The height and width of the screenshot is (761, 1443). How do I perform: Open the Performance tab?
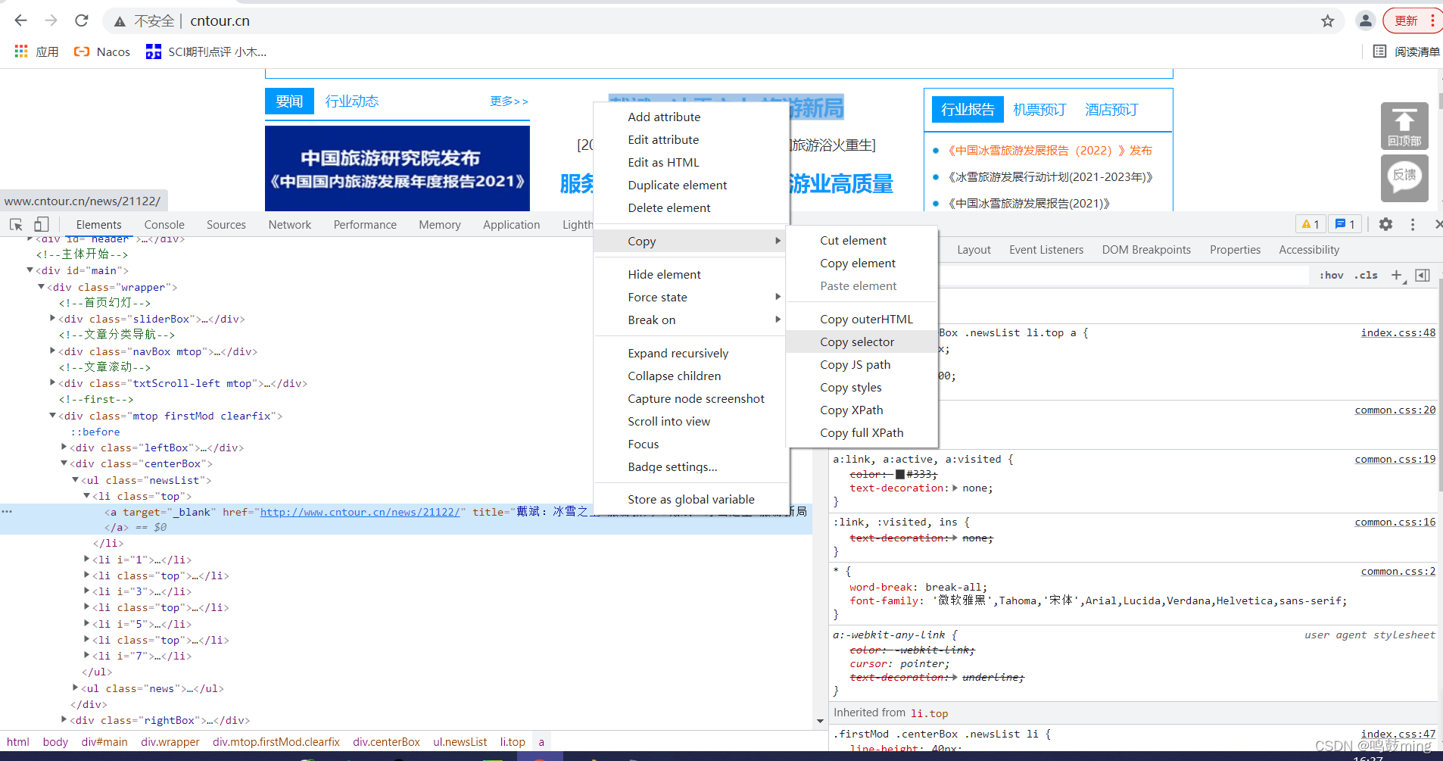[x=365, y=225]
